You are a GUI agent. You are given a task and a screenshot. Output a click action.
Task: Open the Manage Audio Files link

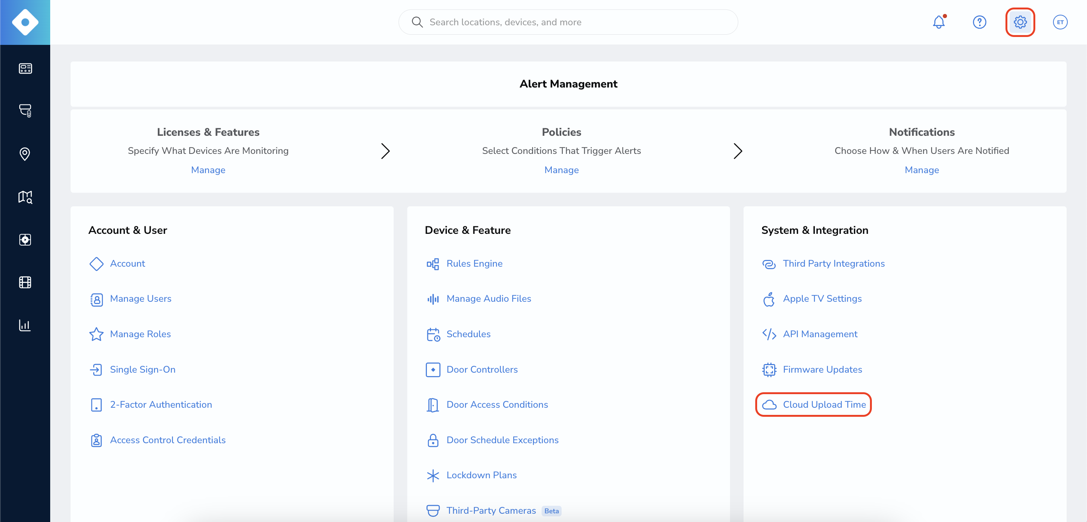pyautogui.click(x=489, y=298)
